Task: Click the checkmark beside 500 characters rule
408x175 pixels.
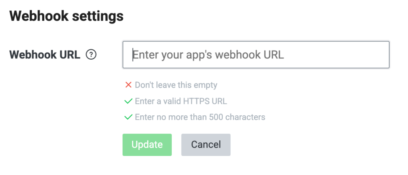Action: (128, 117)
